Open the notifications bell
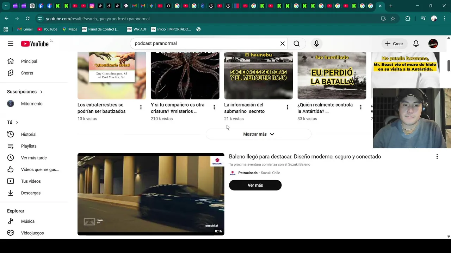Viewport: 451px width, 253px height. (x=416, y=44)
